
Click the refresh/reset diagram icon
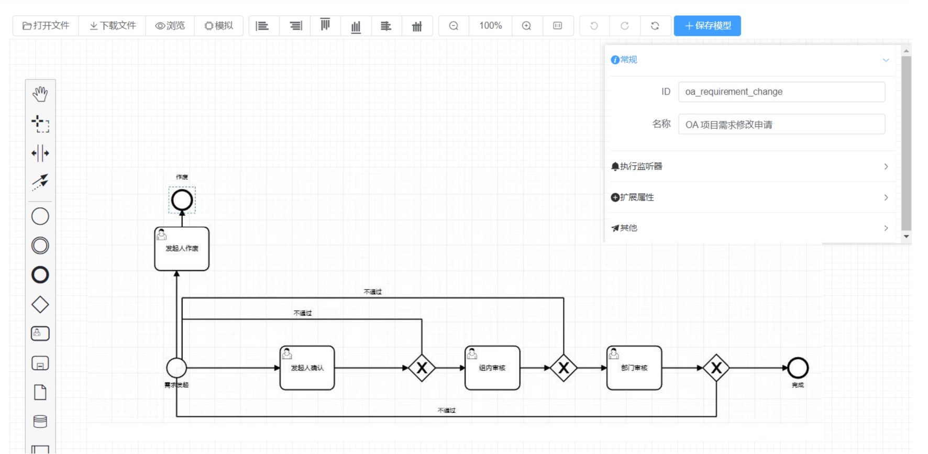(655, 26)
